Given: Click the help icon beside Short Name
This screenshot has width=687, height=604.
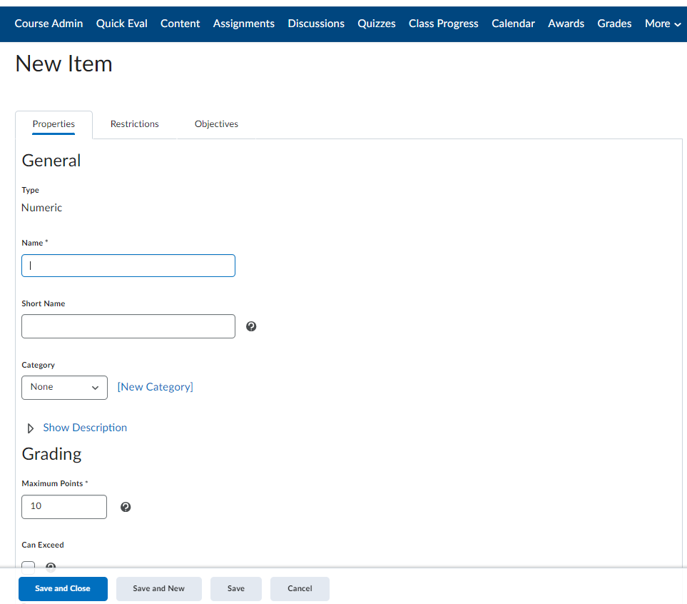Looking at the screenshot, I should pyautogui.click(x=251, y=326).
